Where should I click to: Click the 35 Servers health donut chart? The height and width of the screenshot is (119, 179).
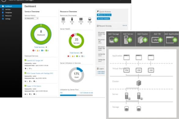[x=76, y=41]
